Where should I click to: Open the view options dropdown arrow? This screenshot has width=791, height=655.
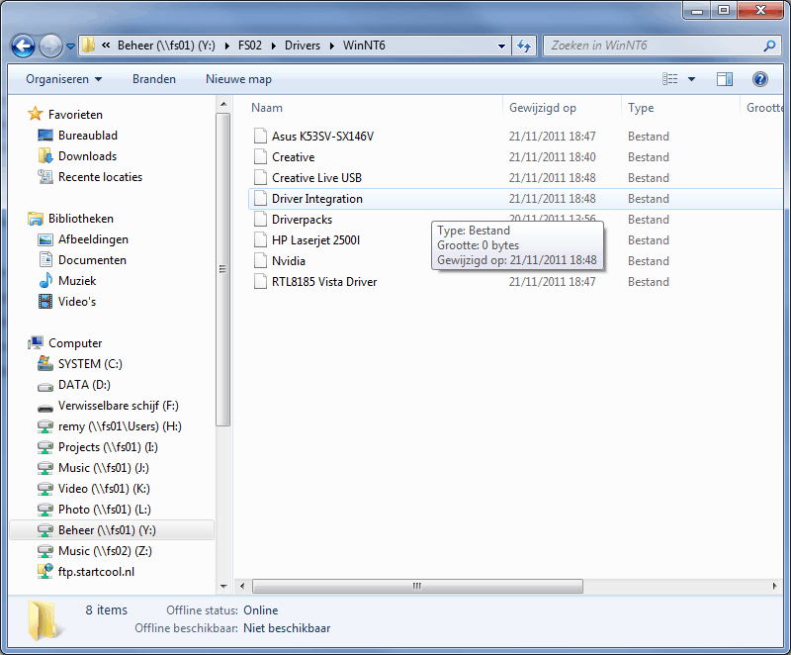(691, 79)
